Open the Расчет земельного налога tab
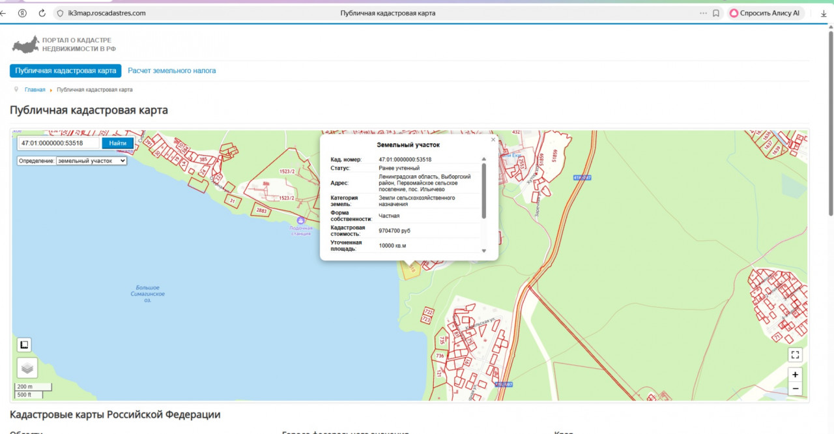This screenshot has height=434, width=834. pyautogui.click(x=171, y=70)
